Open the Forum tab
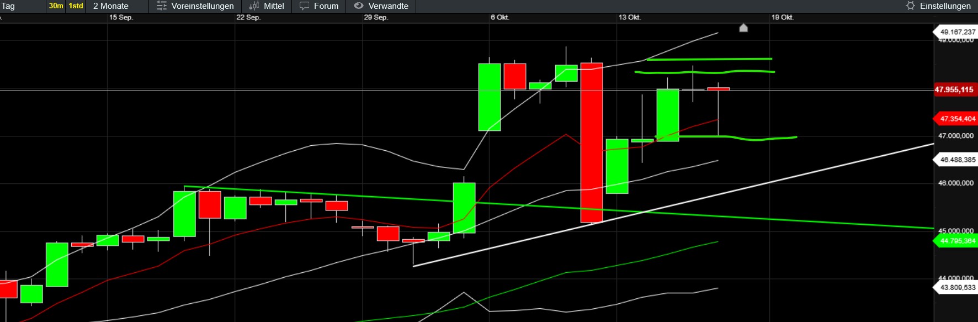The width and height of the screenshot is (978, 322). (x=326, y=6)
